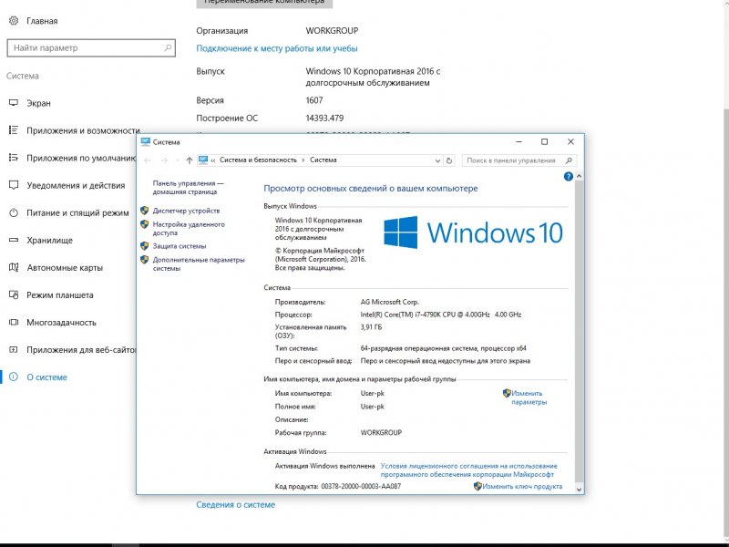729x547 pixels.
Task: Select the Приложения и возможности list icon
Action: coord(14,130)
